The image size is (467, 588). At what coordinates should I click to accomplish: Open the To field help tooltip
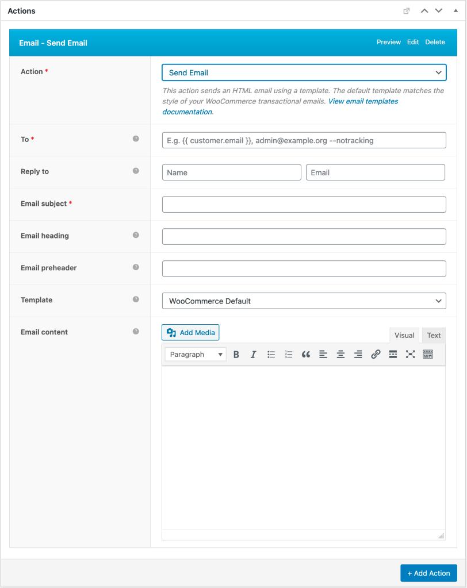click(x=136, y=137)
